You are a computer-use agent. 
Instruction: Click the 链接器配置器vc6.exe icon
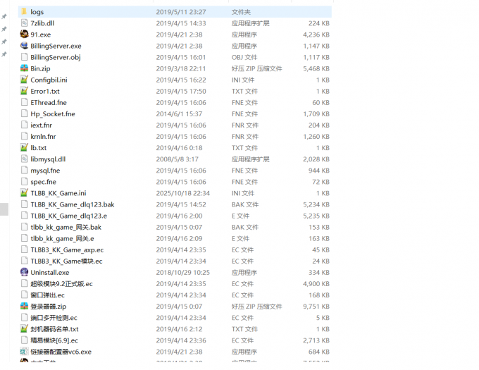click(24, 351)
